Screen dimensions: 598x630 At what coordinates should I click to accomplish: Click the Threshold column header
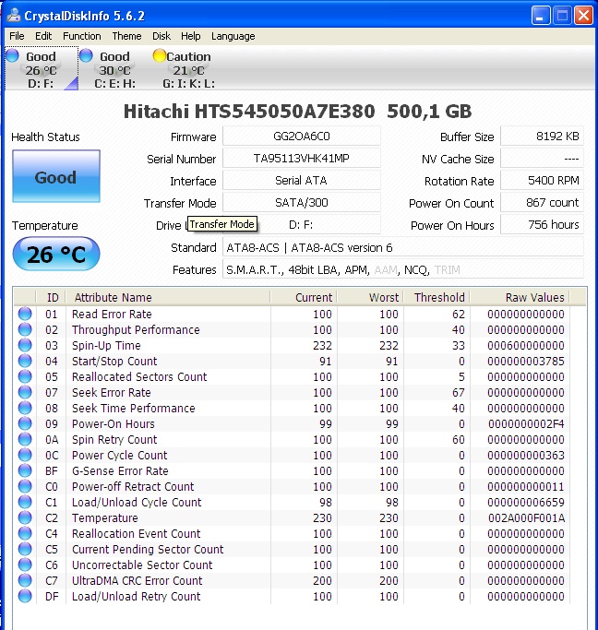(x=437, y=297)
